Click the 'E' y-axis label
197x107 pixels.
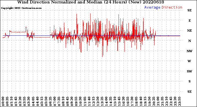(x=190, y=21)
